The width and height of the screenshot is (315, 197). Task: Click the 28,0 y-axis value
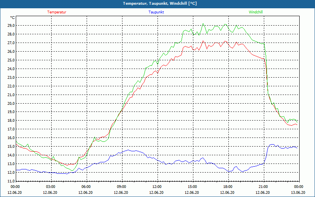[x=11, y=34]
